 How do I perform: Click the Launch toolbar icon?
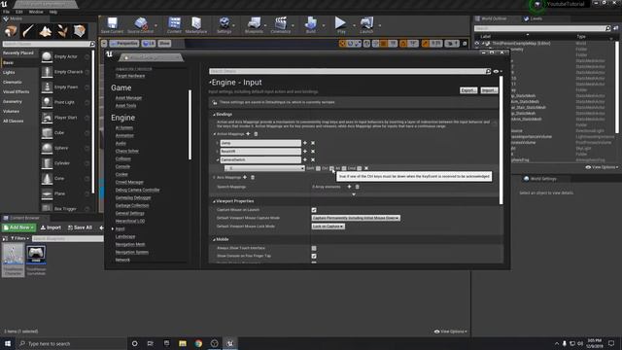pyautogui.click(x=366, y=25)
